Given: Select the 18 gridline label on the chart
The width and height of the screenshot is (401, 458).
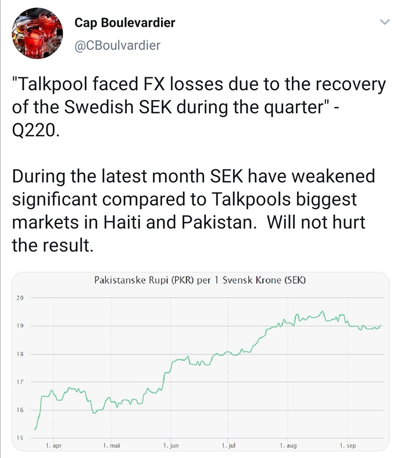Looking at the screenshot, I should pos(20,354).
